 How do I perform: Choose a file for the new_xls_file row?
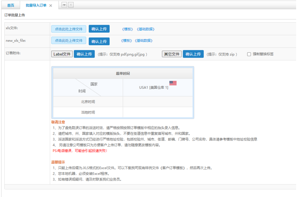[x=69, y=41]
